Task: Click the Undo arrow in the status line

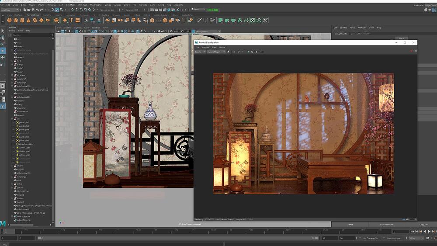Action: pyautogui.click(x=37, y=10)
